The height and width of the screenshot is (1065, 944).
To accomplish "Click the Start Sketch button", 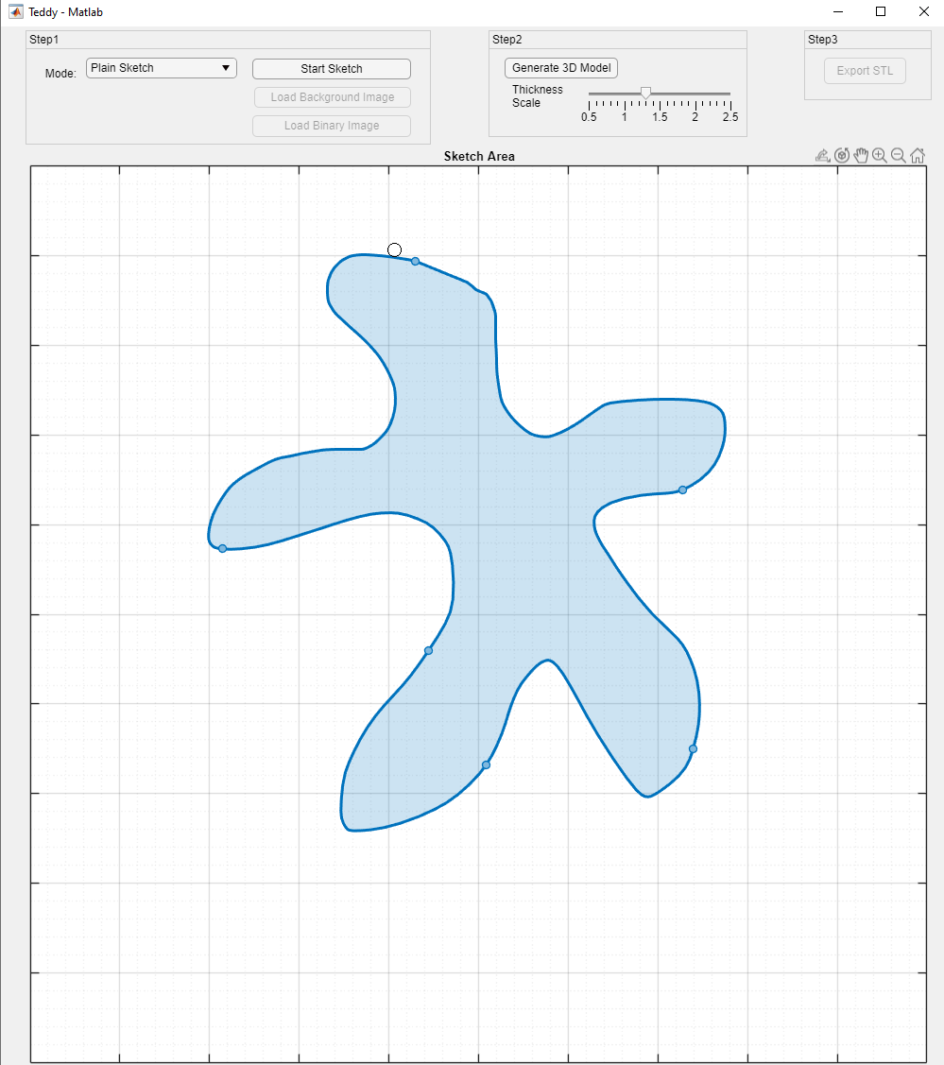I will [331, 68].
